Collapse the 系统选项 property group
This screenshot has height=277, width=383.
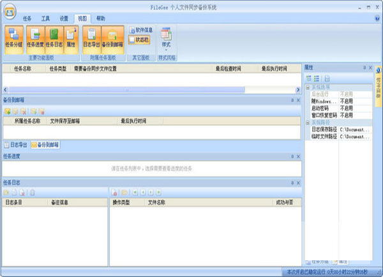click(x=308, y=87)
